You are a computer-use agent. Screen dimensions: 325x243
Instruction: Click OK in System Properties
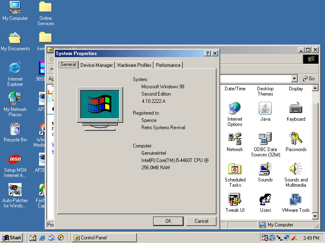(168, 221)
